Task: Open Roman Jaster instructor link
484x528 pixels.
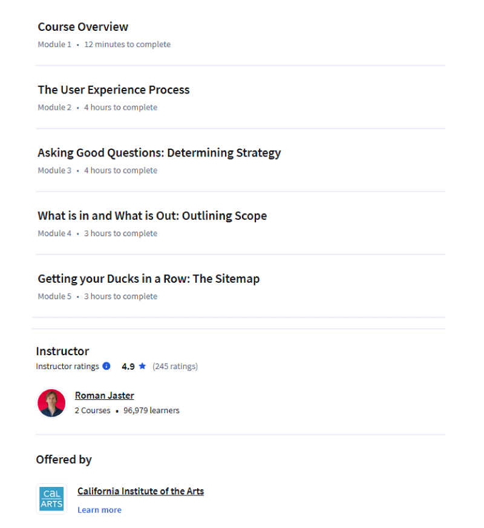Action: coord(105,395)
